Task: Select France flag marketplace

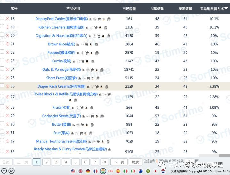Action: [96, 171]
